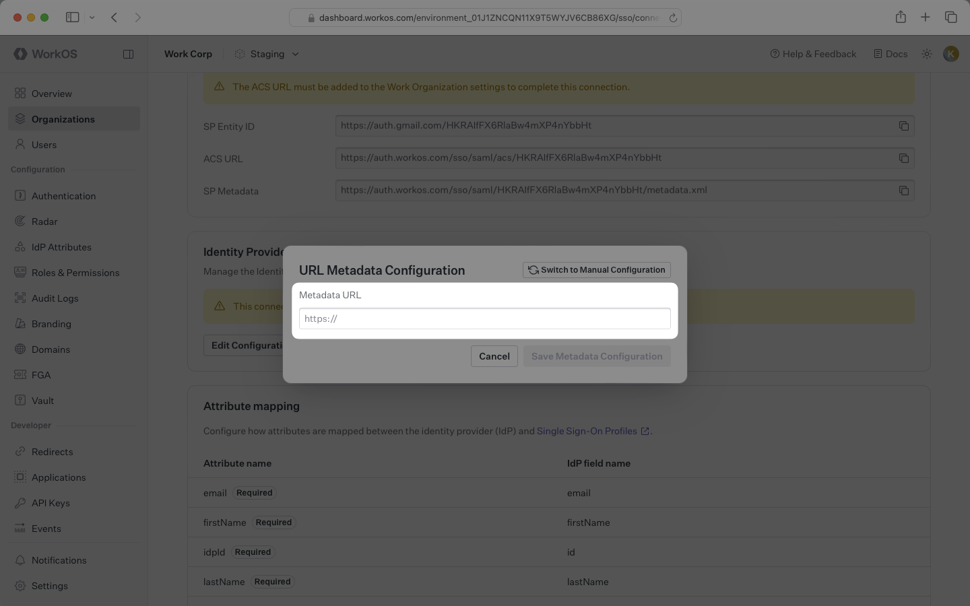Focus the Metadata URL input field

(x=484, y=318)
